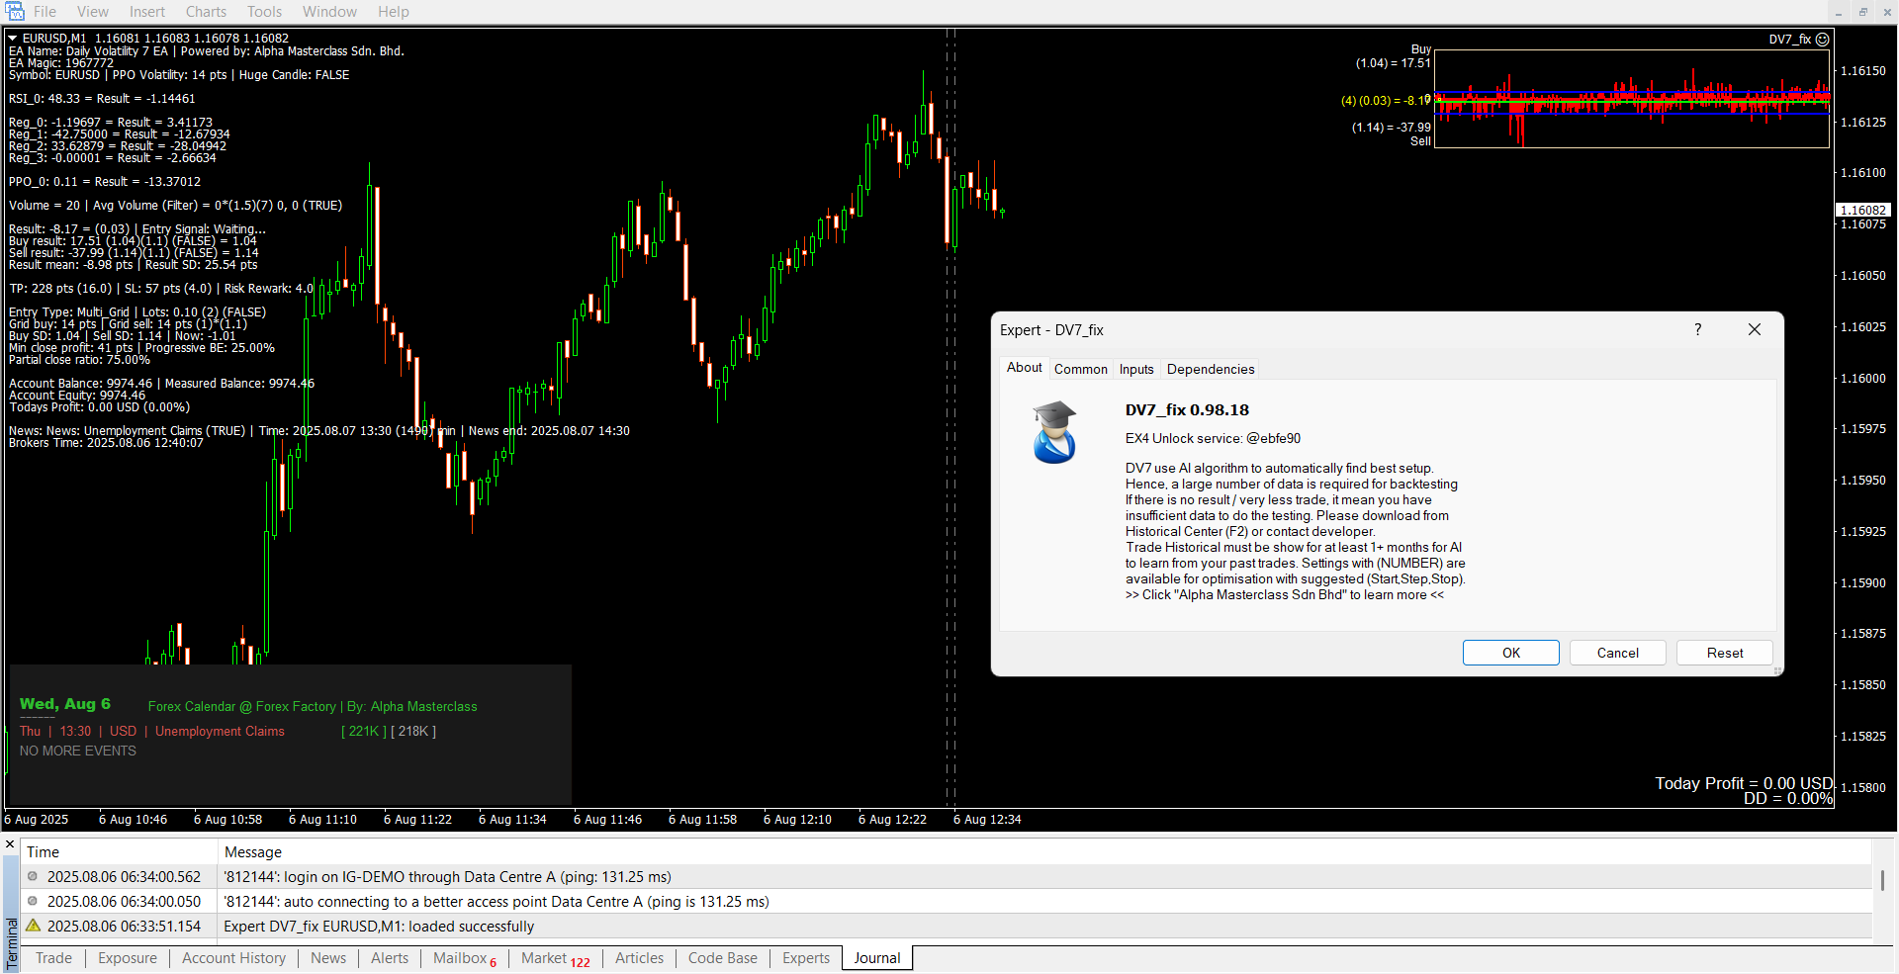Open the View menu

click(x=93, y=12)
